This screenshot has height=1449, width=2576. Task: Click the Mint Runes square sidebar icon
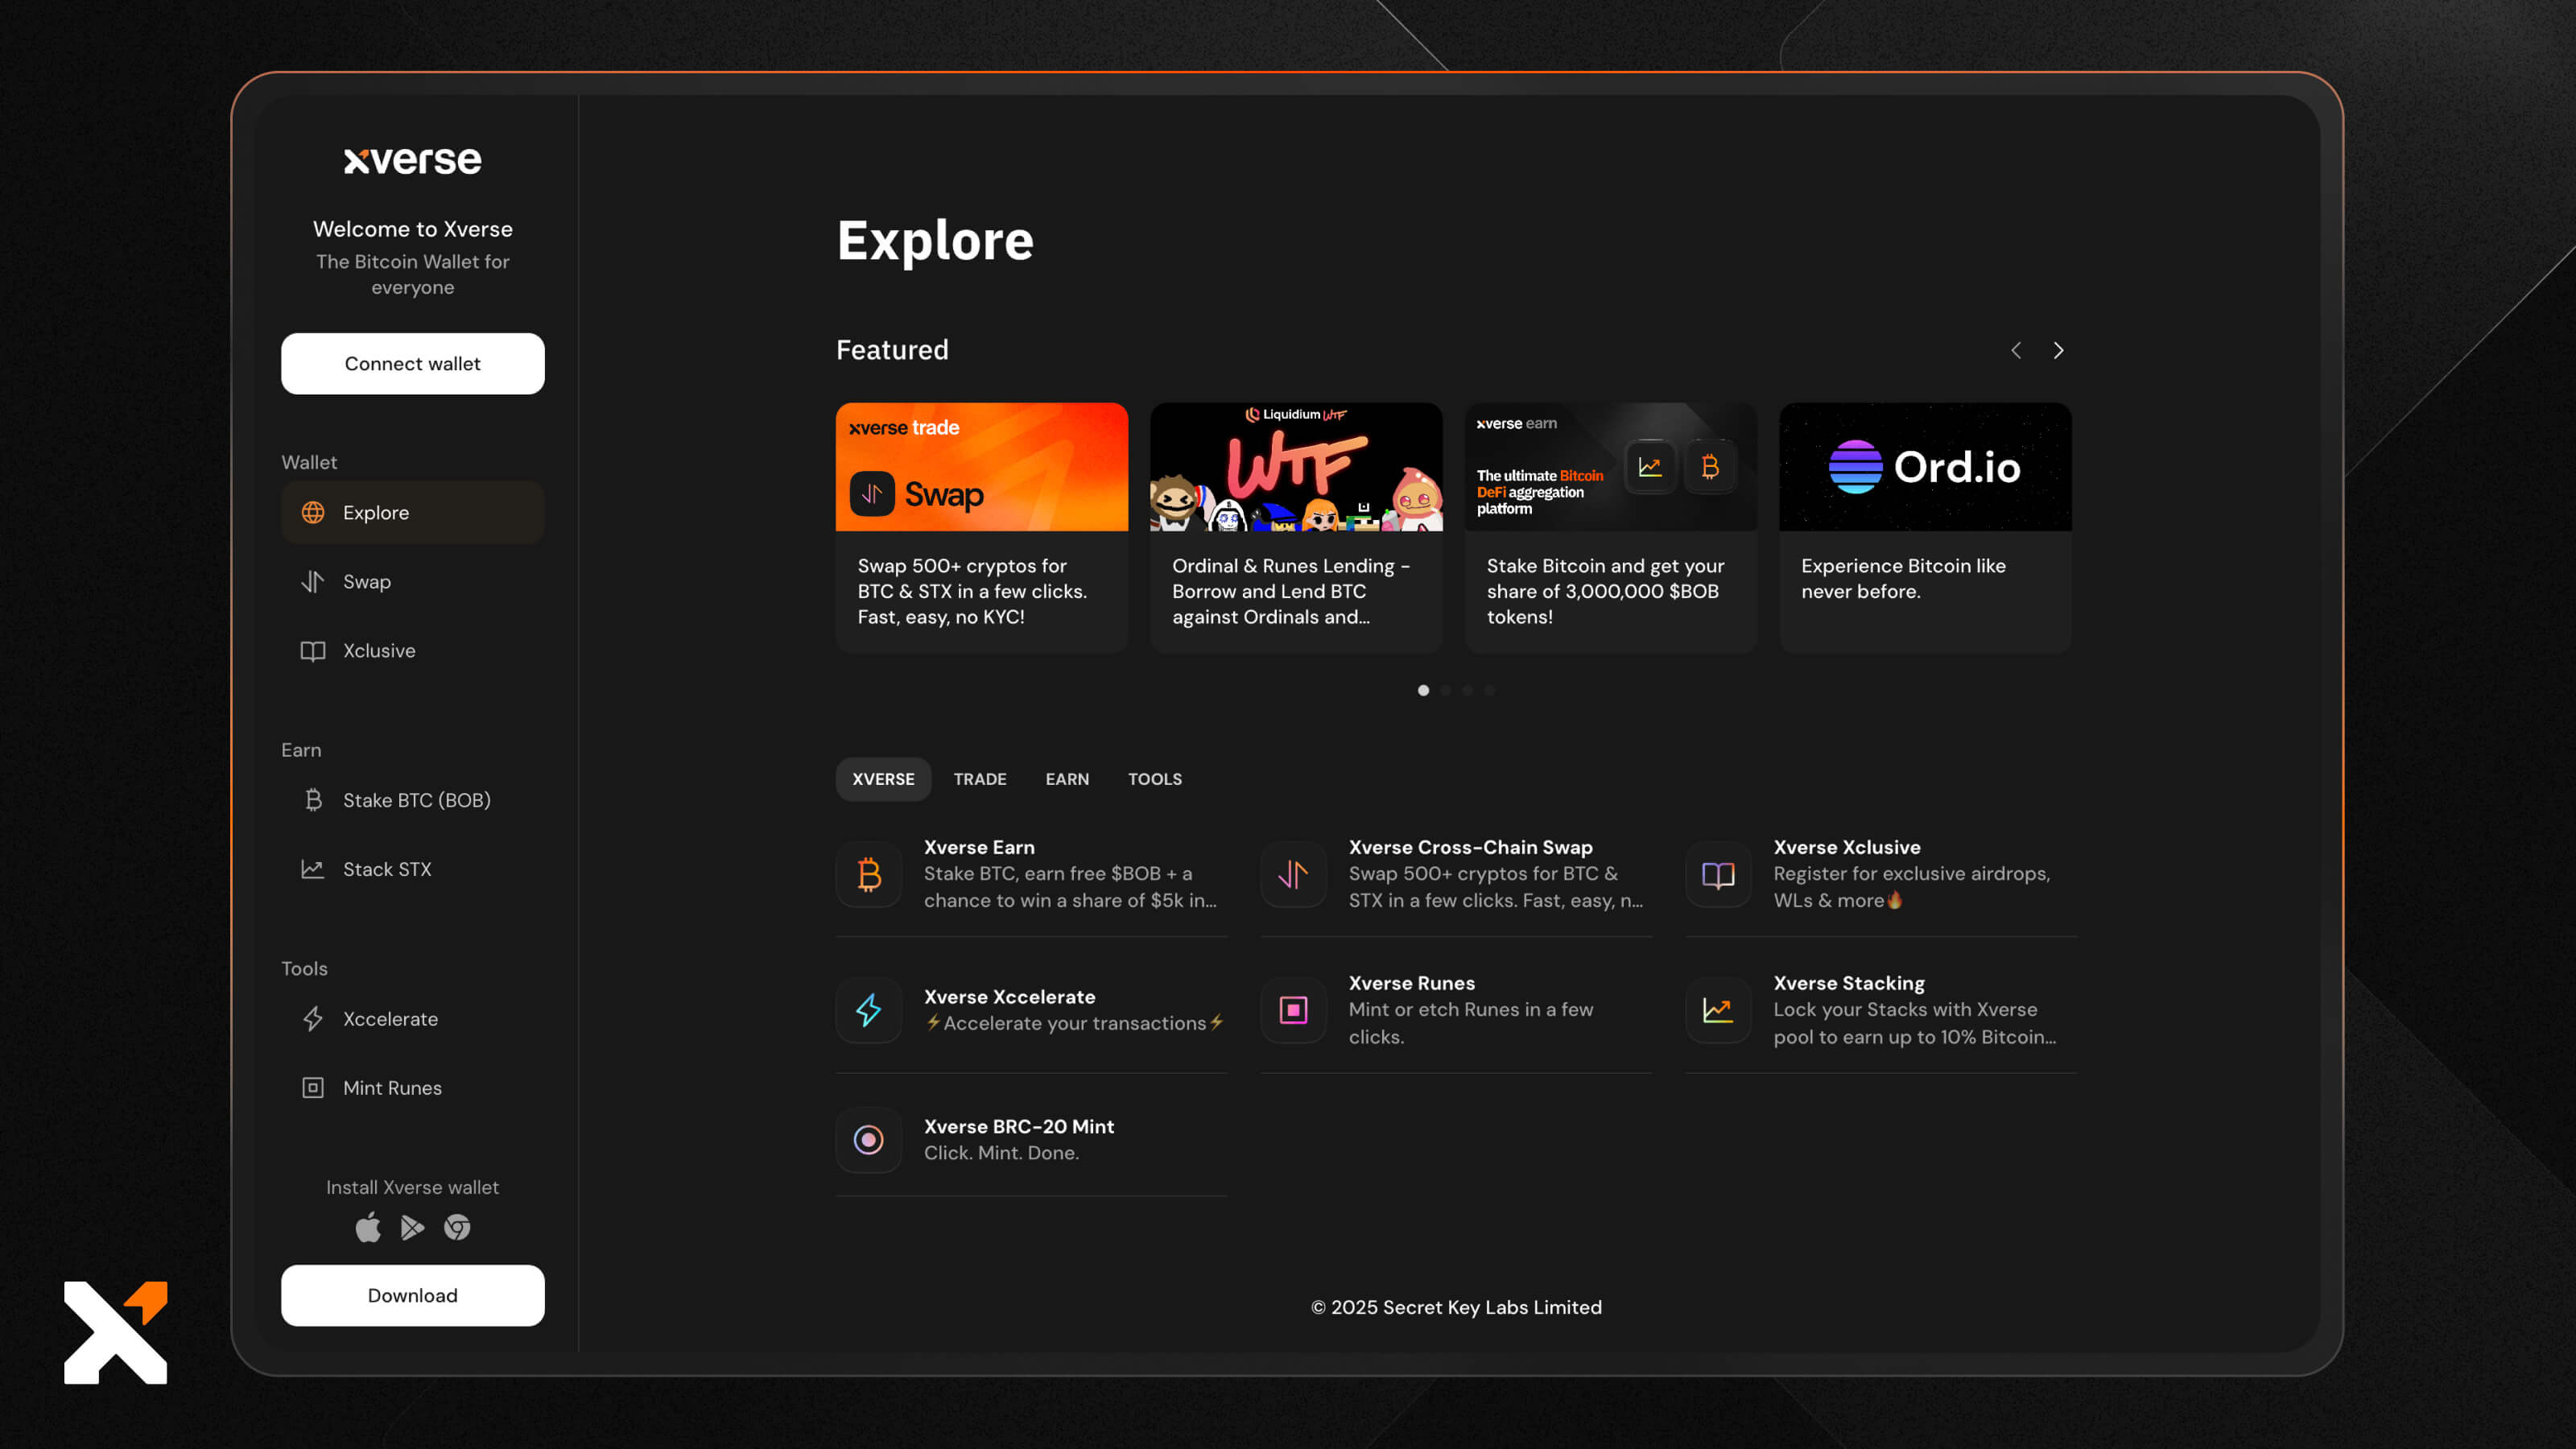[x=313, y=1087]
